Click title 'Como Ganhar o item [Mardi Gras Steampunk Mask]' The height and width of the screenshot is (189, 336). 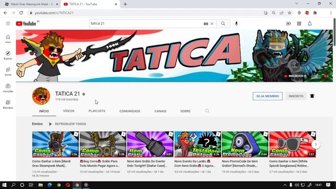pyautogui.click(x=51, y=163)
